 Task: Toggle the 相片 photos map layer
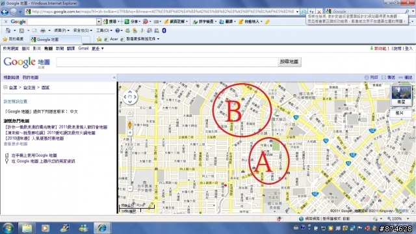[399, 113]
